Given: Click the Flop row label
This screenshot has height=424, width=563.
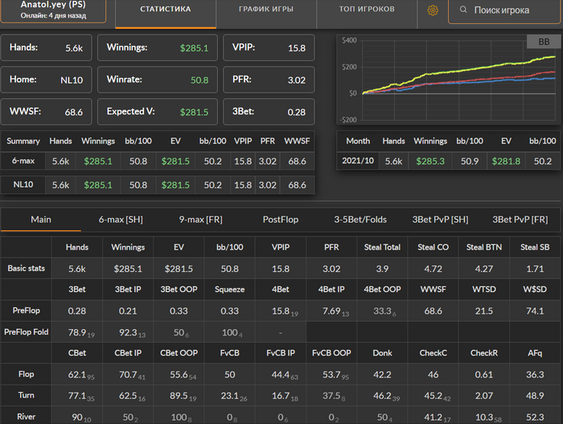Looking at the screenshot, I should click(27, 374).
